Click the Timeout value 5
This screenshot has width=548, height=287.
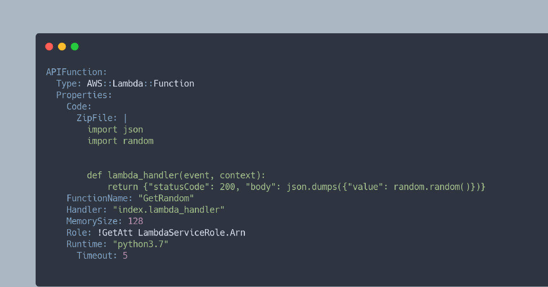coord(125,256)
